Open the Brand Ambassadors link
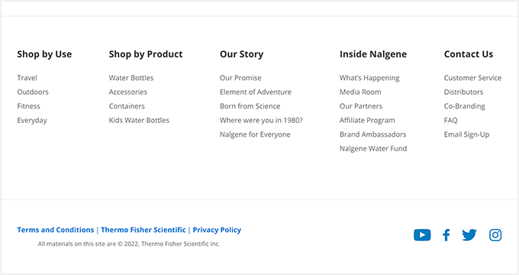This screenshot has width=519, height=275. tap(372, 134)
